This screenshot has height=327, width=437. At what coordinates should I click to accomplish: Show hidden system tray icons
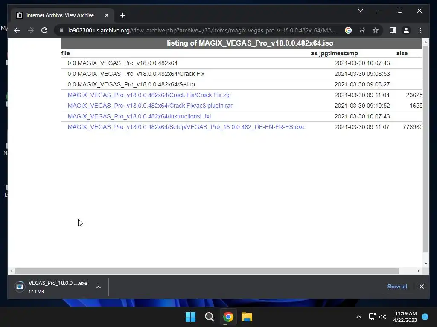point(359,317)
